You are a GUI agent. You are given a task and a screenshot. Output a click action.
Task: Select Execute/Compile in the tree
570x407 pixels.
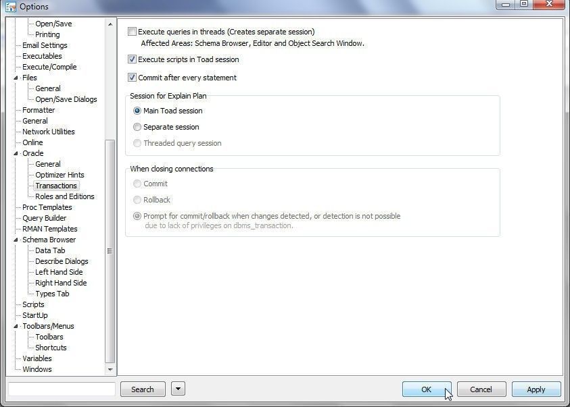[x=49, y=67]
